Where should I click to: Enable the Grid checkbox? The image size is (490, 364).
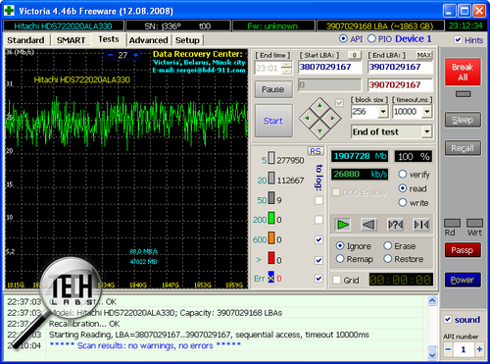click(337, 280)
